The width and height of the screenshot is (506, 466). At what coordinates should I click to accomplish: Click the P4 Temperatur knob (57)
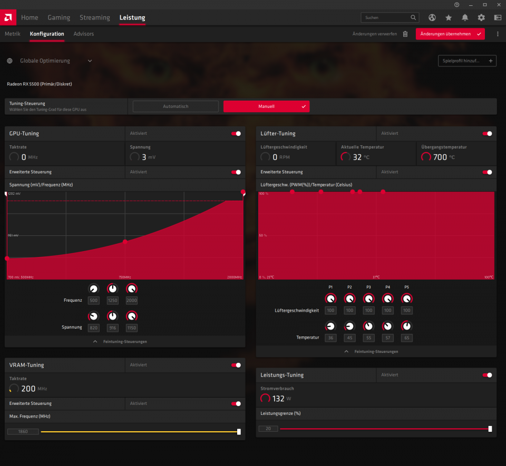(x=387, y=326)
